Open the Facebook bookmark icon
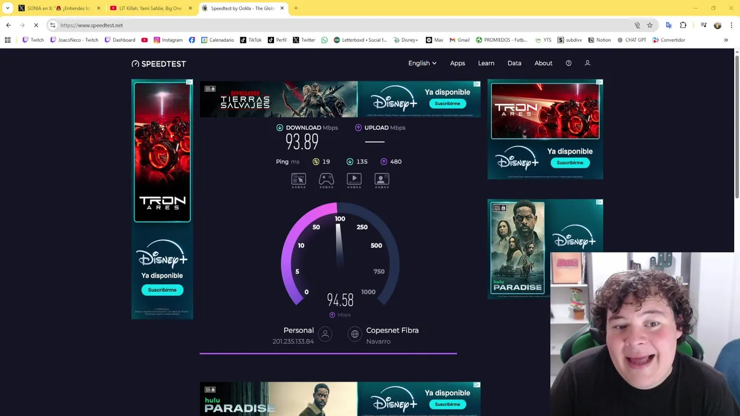This screenshot has width=740, height=416. (192, 40)
